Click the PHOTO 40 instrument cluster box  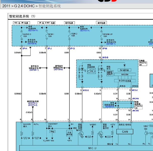[x=143, y=64]
